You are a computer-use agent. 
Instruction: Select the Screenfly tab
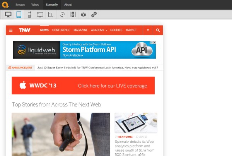52,5
